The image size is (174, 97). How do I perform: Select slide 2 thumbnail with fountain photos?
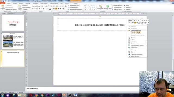[13, 41]
